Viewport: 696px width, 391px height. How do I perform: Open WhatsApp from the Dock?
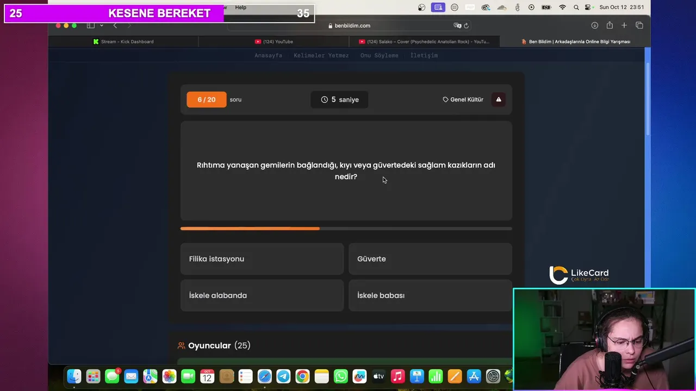tap(340, 376)
